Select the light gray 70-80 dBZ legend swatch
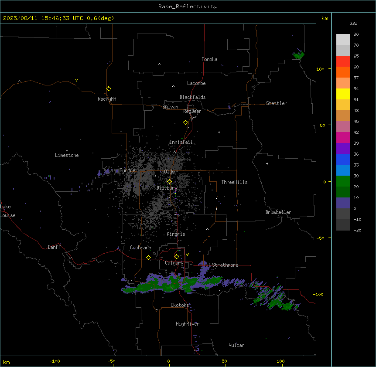376x367 pixels. 343,40
